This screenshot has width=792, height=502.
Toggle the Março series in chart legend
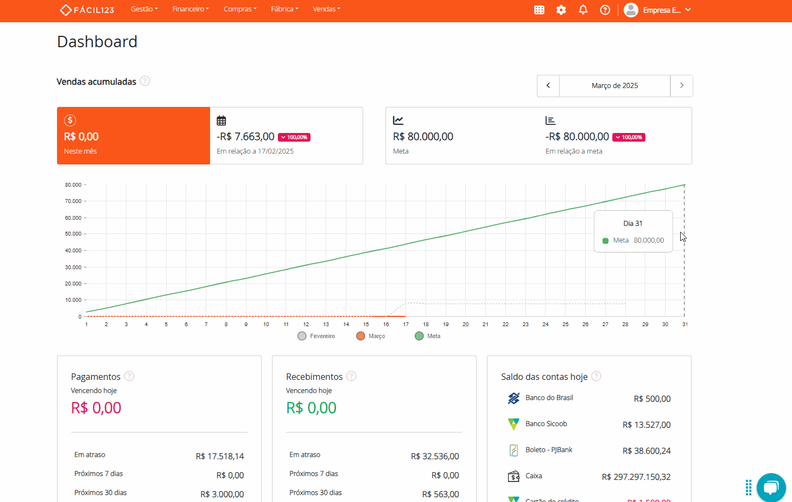[371, 336]
